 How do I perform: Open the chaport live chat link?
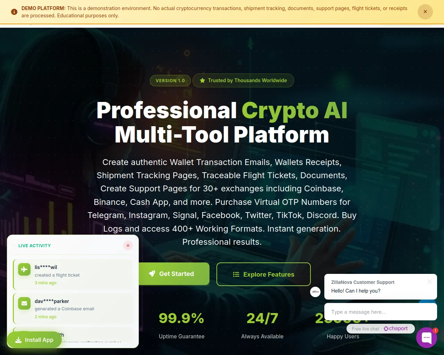pyautogui.click(x=396, y=329)
